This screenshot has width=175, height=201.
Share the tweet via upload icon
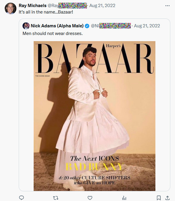click(x=168, y=198)
